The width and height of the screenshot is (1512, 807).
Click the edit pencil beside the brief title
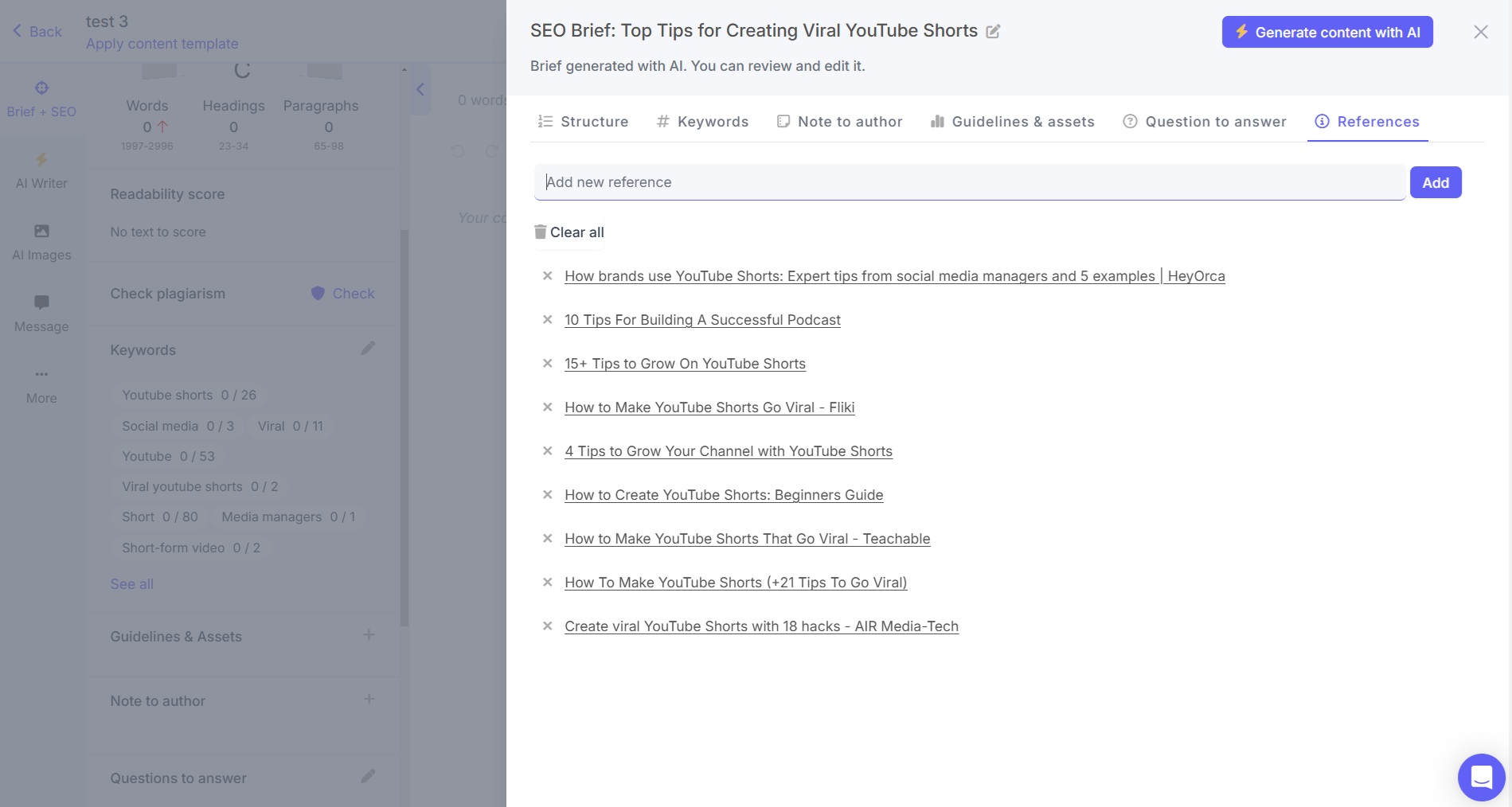tap(993, 32)
